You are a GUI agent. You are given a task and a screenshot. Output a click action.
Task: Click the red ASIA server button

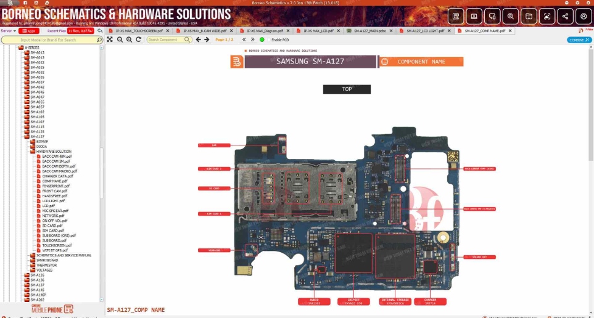tap(29, 31)
